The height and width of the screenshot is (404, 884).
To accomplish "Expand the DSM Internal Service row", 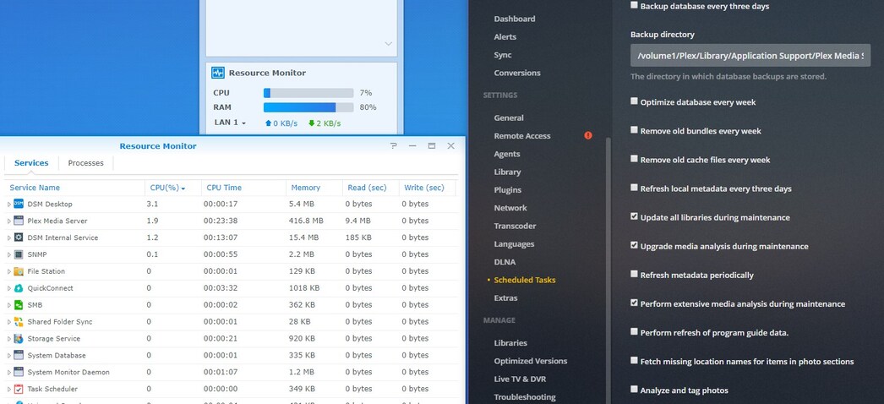I will click(x=9, y=237).
